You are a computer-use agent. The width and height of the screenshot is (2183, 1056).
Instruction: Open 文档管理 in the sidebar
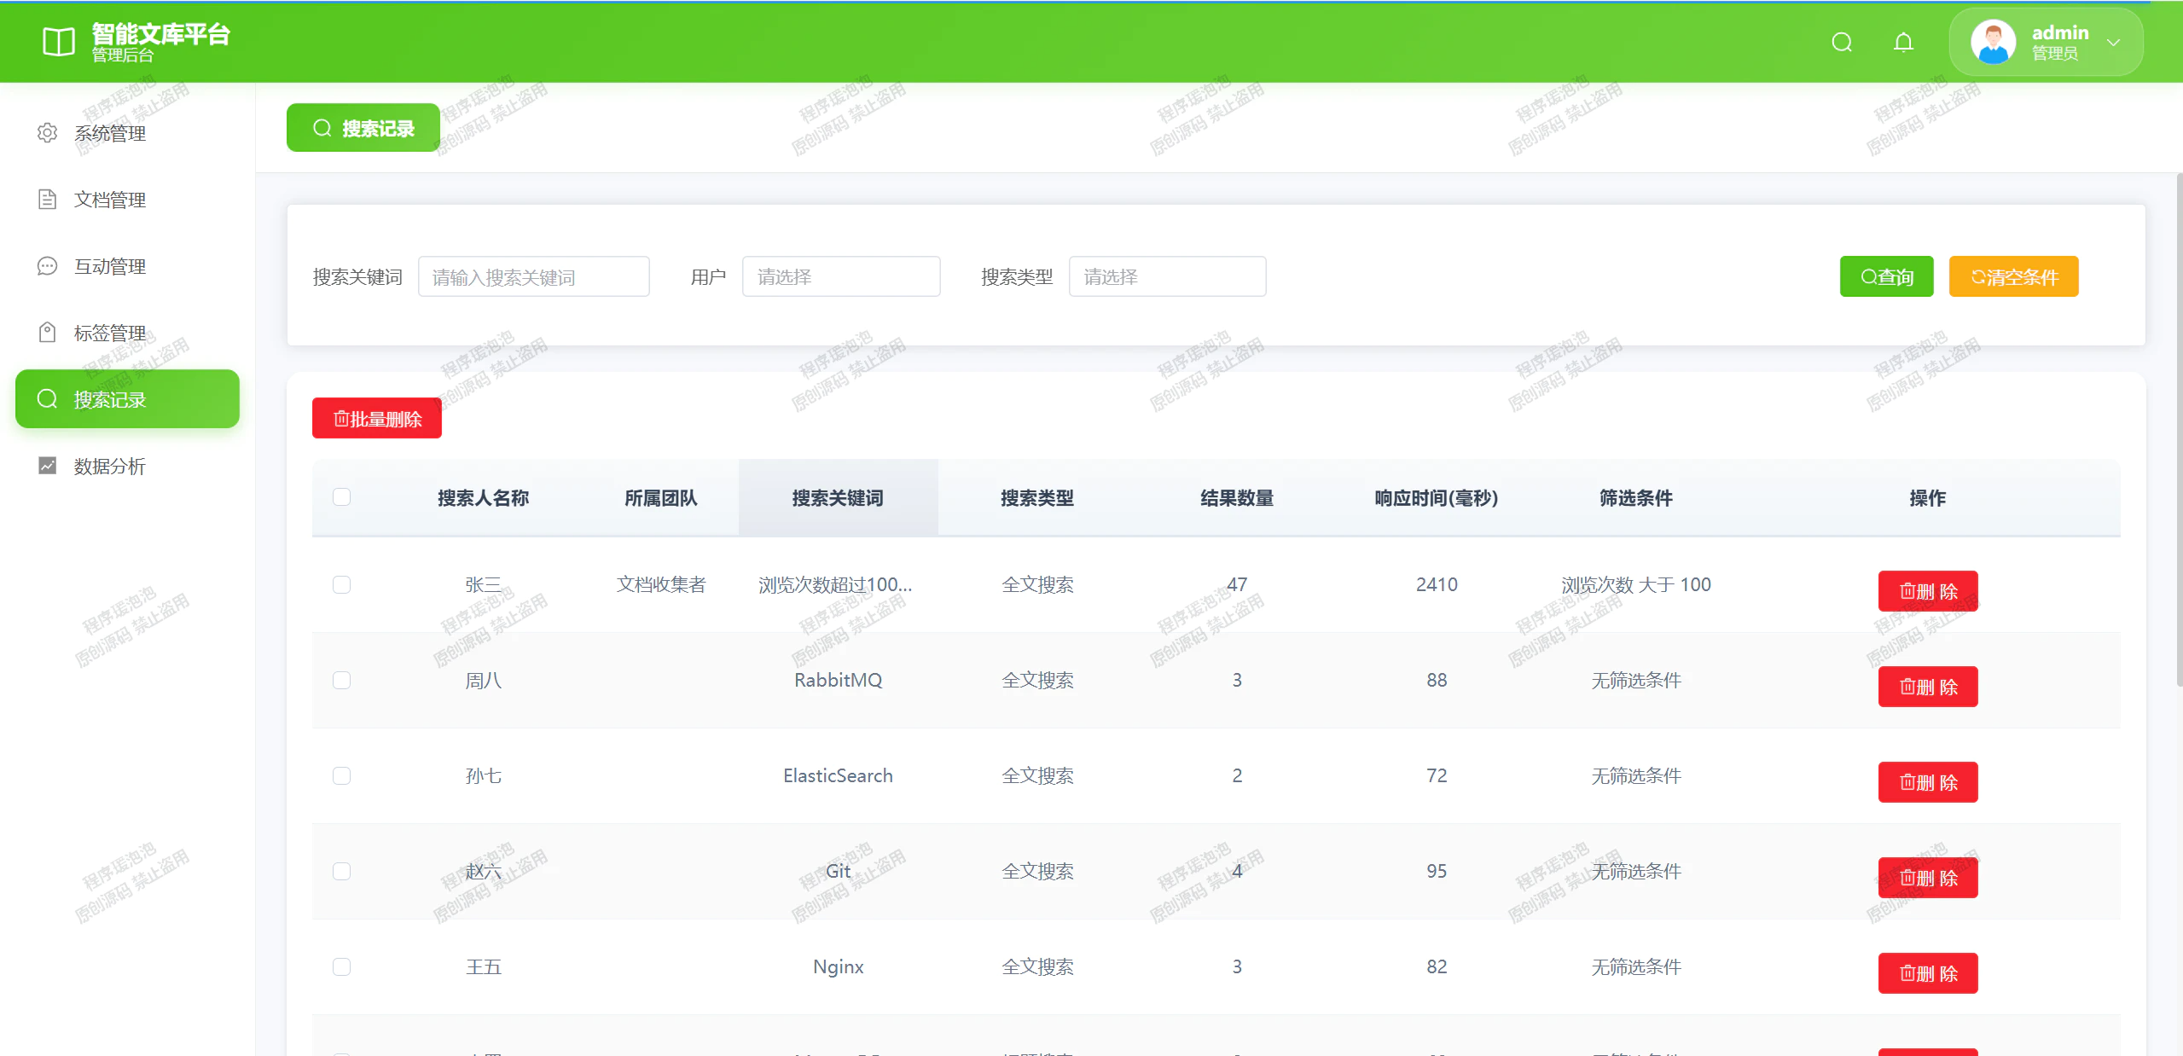click(128, 200)
